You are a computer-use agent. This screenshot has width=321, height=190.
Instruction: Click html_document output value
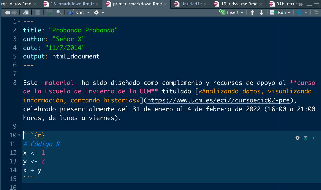coord(76,56)
